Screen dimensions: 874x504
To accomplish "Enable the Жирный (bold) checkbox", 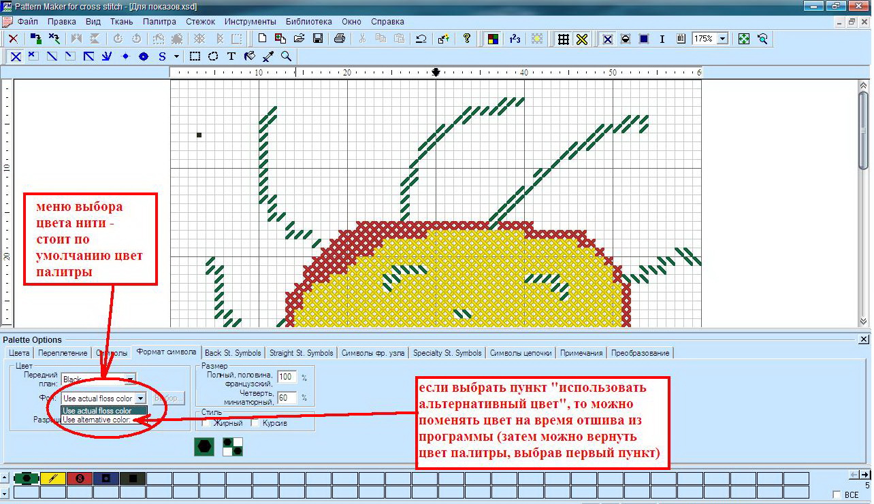I will click(x=206, y=423).
